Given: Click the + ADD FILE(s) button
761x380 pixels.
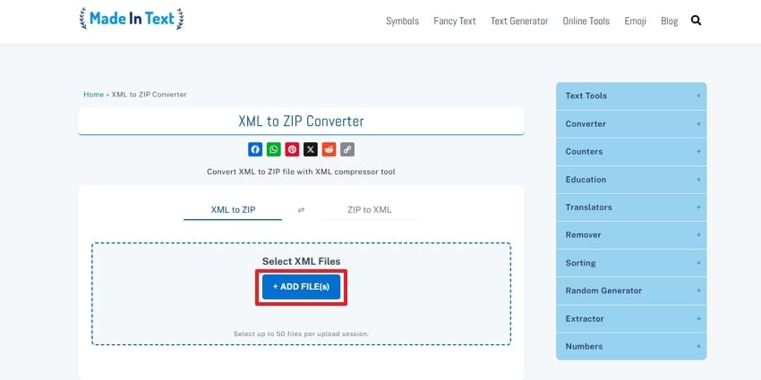Looking at the screenshot, I should click(x=301, y=287).
